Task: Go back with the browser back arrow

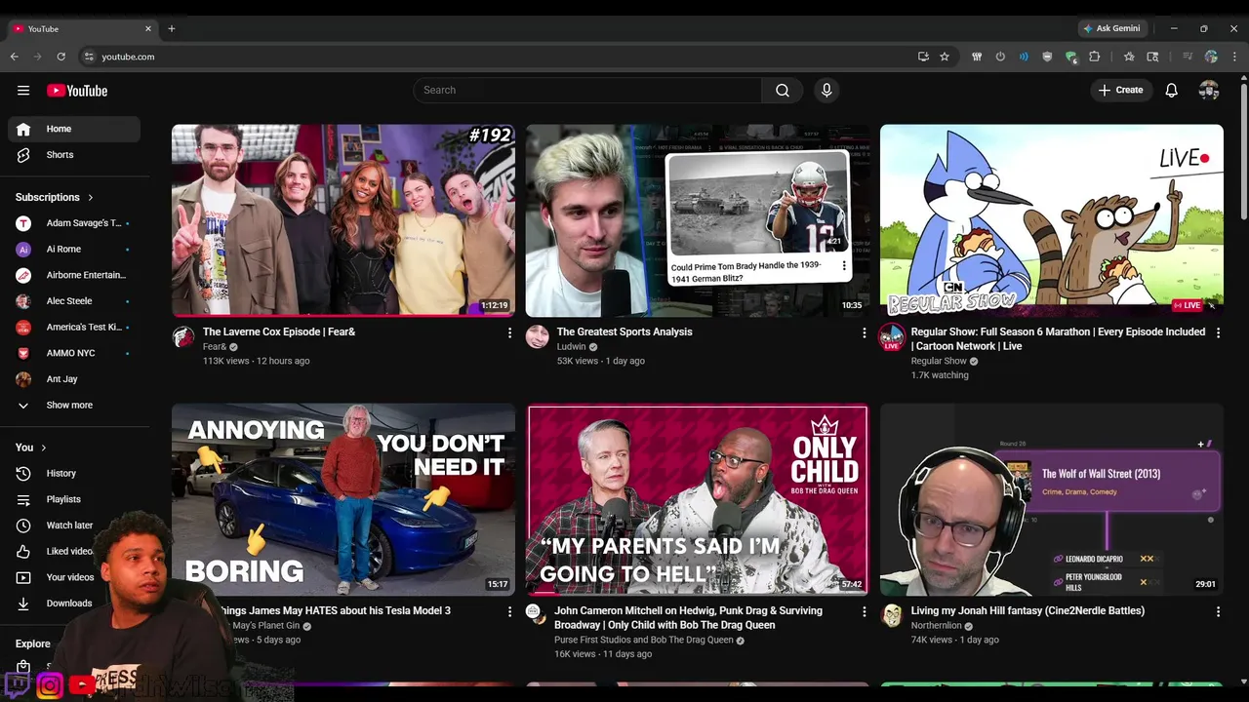Action: pos(15,57)
